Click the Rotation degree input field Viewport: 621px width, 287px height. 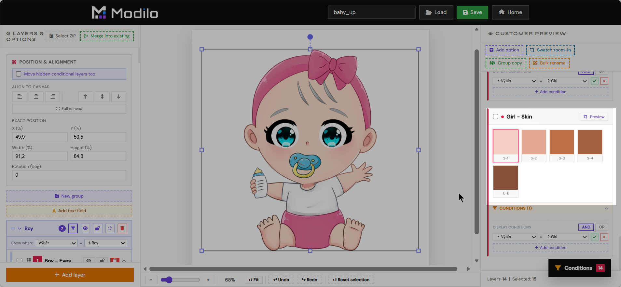point(69,175)
